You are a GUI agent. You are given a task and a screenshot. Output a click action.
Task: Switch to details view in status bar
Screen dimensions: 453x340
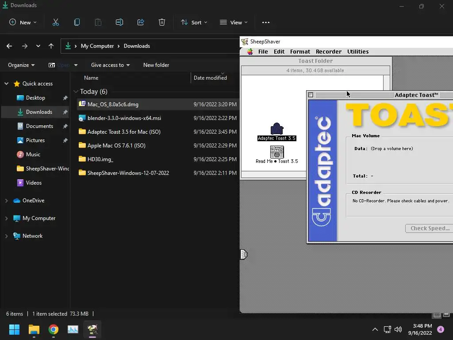(x=437, y=315)
